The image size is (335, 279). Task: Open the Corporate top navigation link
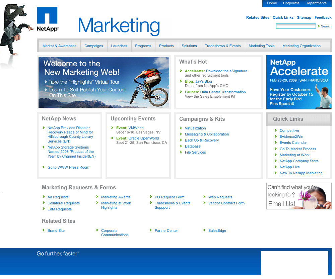[x=291, y=3]
